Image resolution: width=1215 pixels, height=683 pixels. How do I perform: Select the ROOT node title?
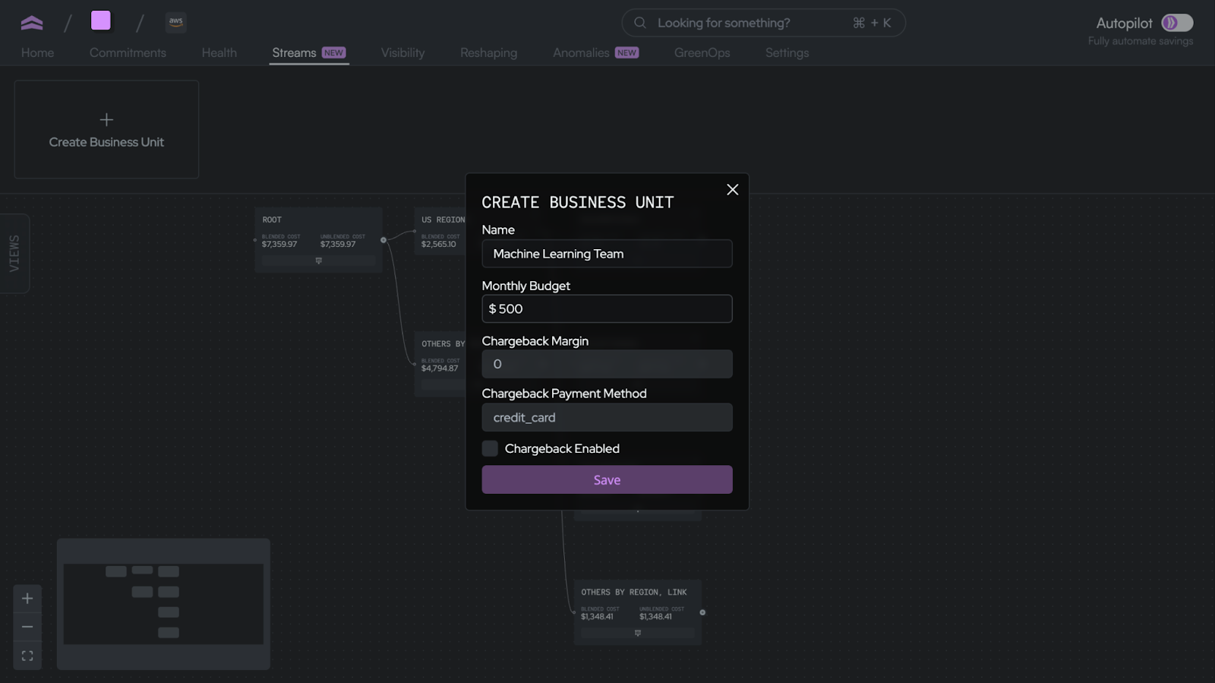tap(272, 220)
